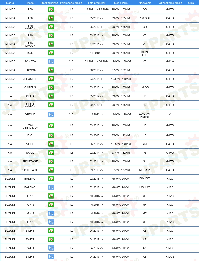Select the body cell 'LM, EL, ELH'

pyautogui.click(x=145, y=53)
